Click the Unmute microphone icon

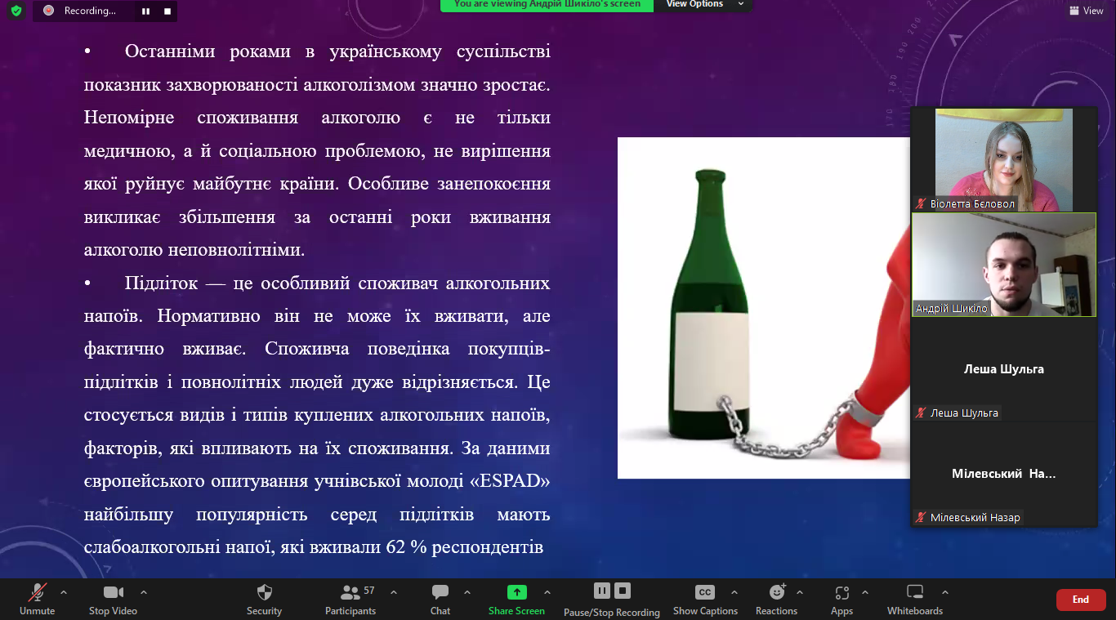pos(38,592)
